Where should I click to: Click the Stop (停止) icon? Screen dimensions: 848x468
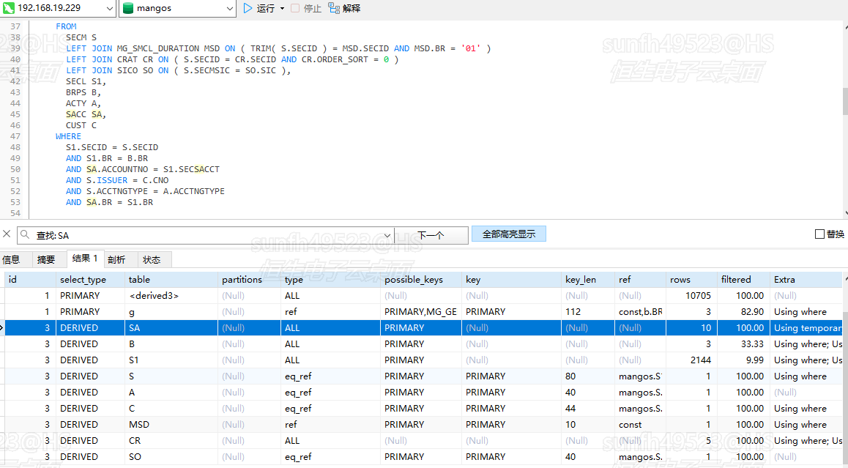[295, 9]
